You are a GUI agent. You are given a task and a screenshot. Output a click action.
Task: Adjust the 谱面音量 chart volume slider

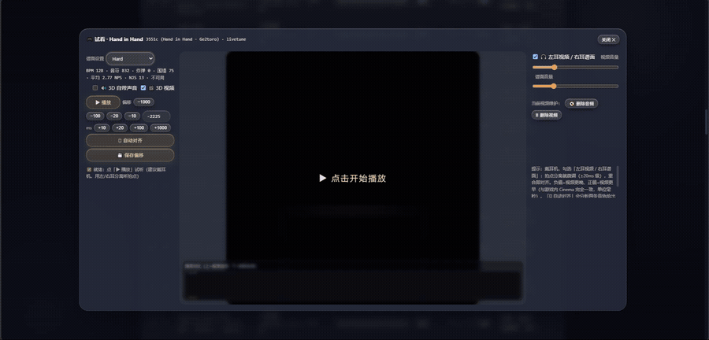pos(575,86)
